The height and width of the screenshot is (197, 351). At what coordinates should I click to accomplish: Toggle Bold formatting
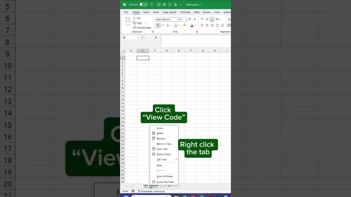(158, 25)
